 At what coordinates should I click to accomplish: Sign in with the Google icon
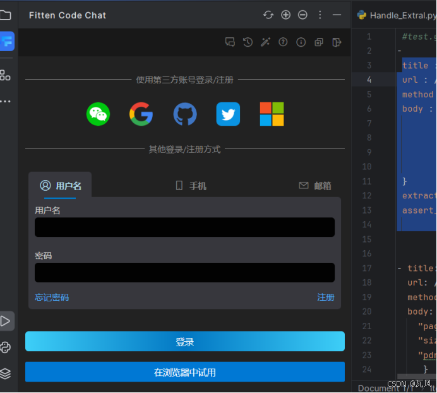coord(141,114)
